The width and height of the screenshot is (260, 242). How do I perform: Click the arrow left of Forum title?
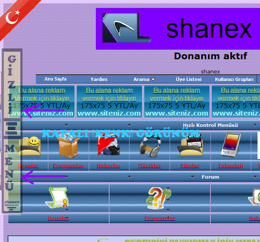click(192, 177)
